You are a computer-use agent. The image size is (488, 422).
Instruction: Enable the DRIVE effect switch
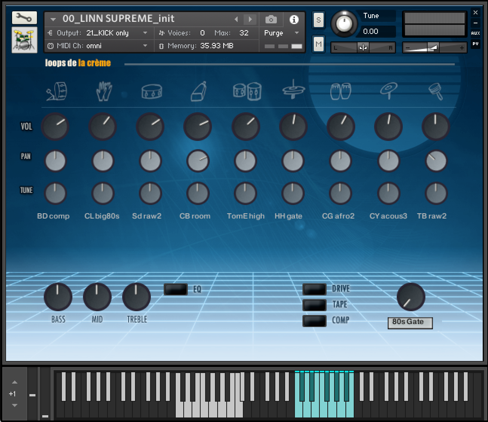(x=315, y=289)
